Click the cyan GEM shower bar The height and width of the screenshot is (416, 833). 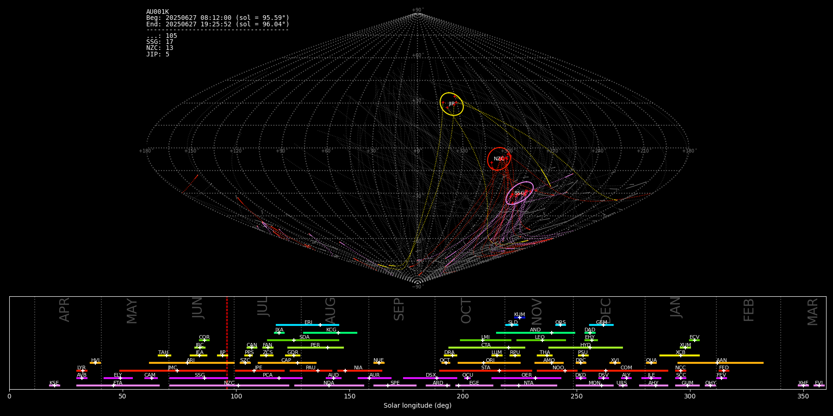click(601, 325)
